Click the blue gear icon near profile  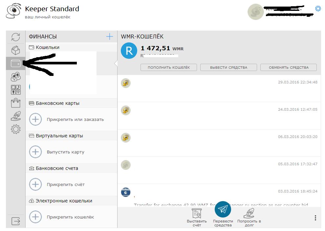coord(318,9)
